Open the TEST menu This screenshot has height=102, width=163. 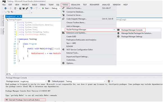tap(85, 5)
